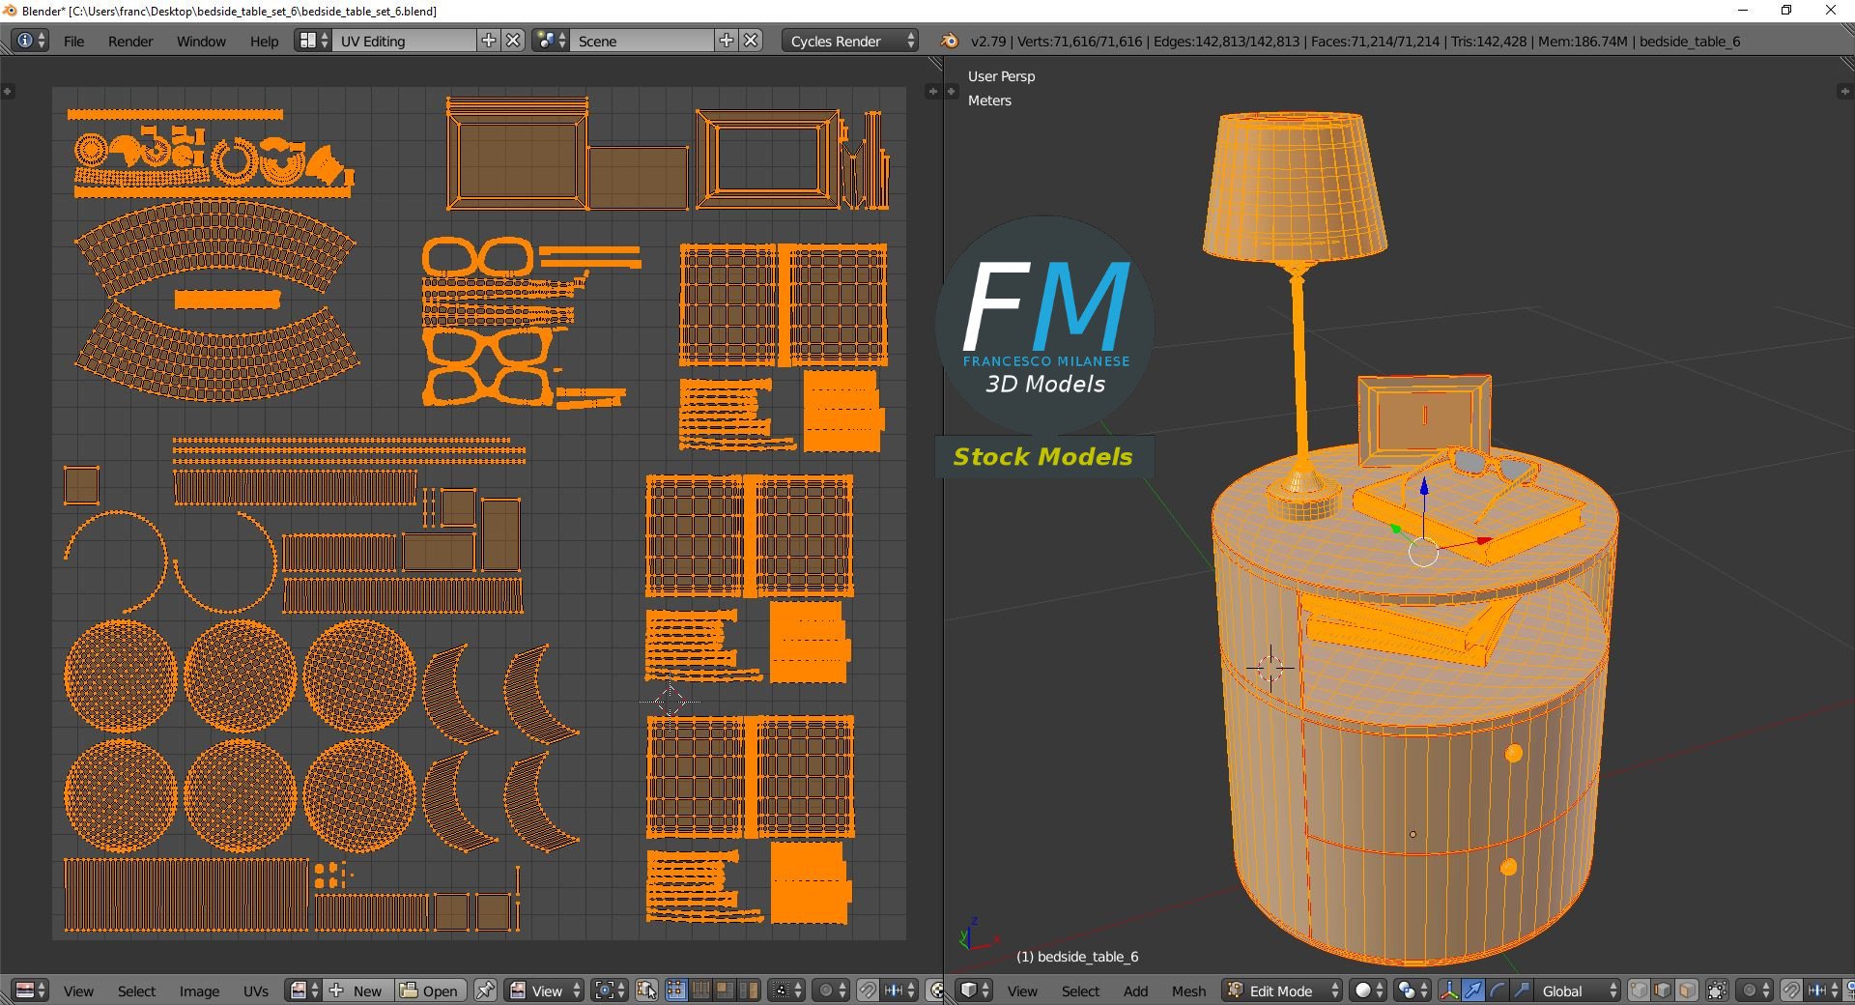
Task: Open the Edit Mode dropdown
Action: tap(1282, 991)
